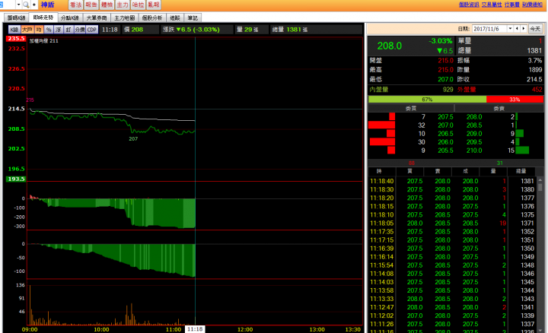
Task: Select the 11:16:39 trade row
Action: [x=452, y=249]
